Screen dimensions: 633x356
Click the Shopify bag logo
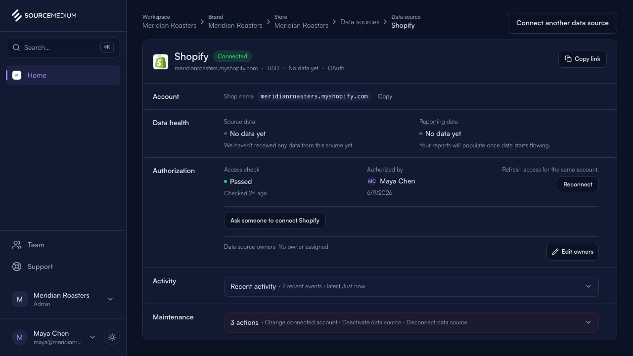click(161, 62)
